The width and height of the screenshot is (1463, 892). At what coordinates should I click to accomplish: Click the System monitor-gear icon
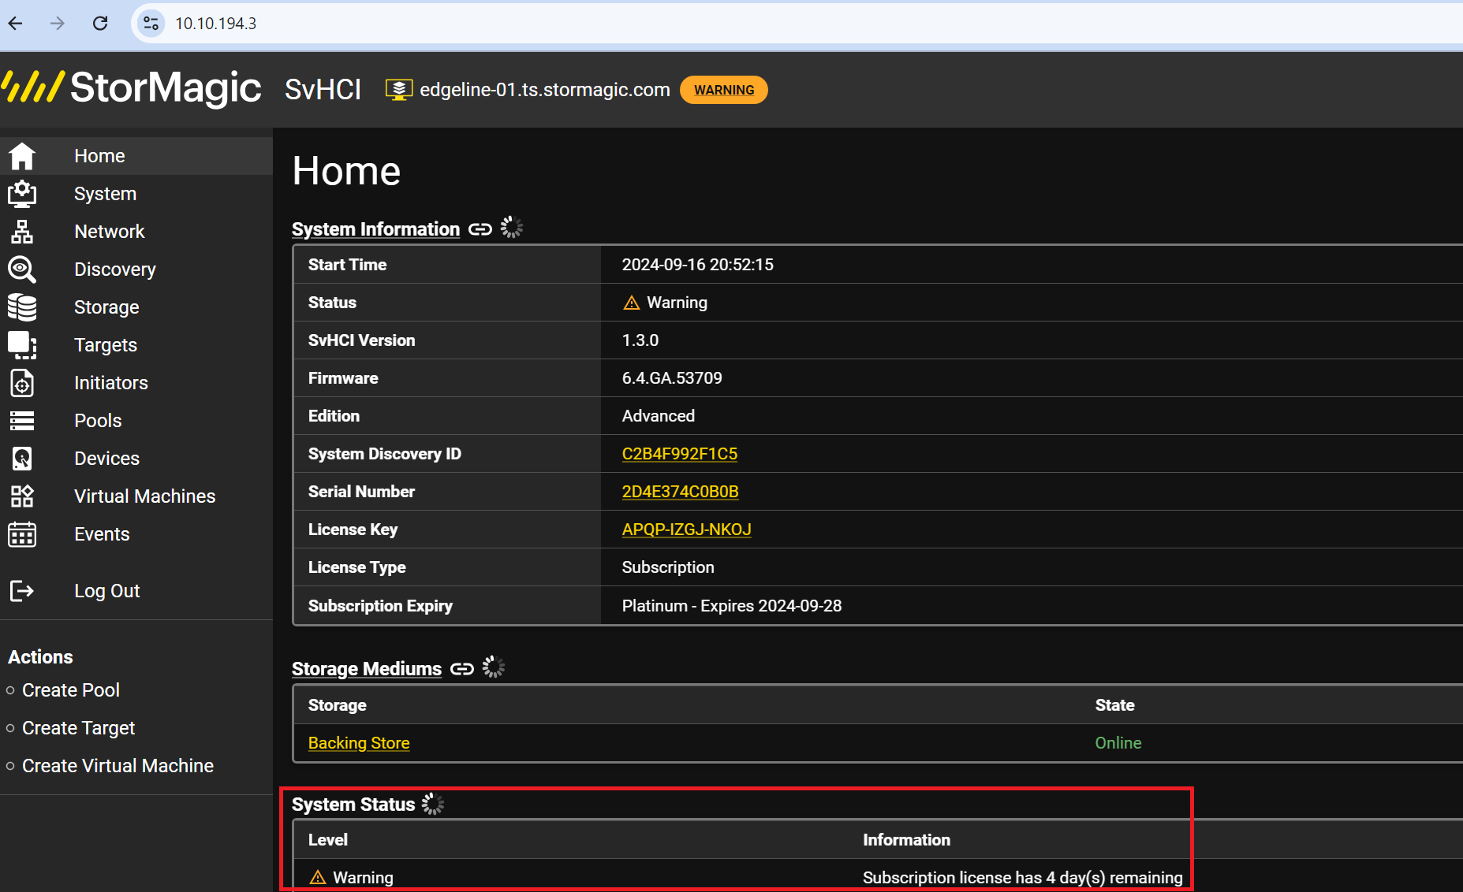pos(22,194)
